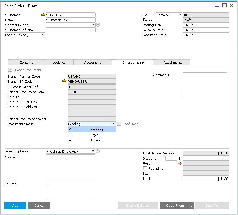Click the Discount amount field
The width and height of the screenshot is (238, 215).
[206, 158]
